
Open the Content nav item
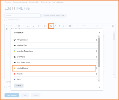click(8, 2)
